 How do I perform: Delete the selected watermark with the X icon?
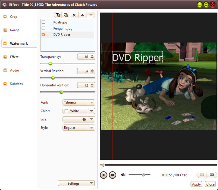point(74,15)
